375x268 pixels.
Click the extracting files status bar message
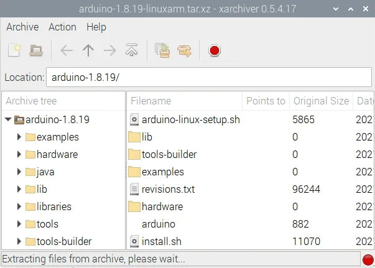(x=94, y=259)
